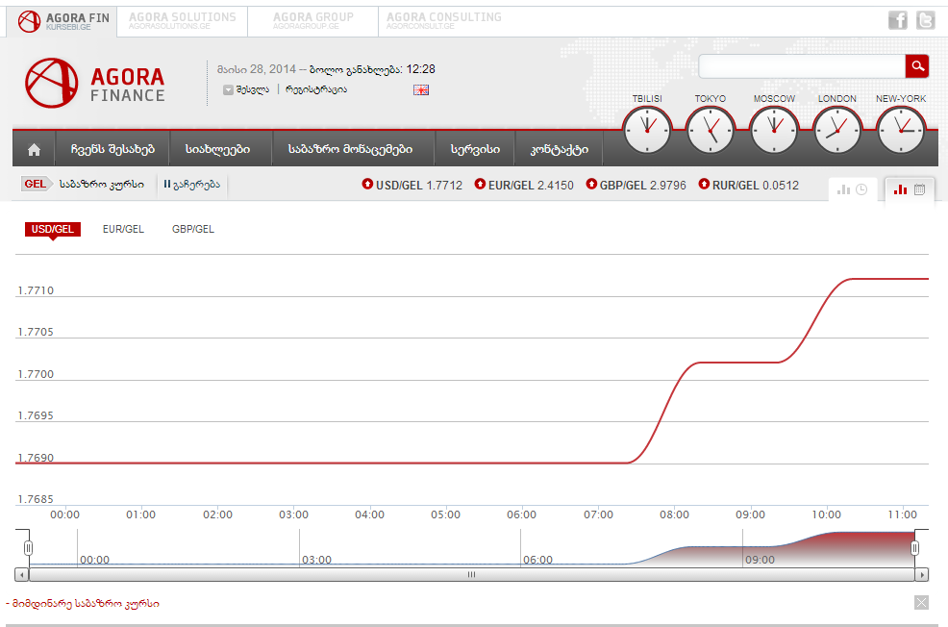Viewport: 948px width, 627px height.
Task: Open the AGORA GROUP top tab
Action: (x=312, y=22)
